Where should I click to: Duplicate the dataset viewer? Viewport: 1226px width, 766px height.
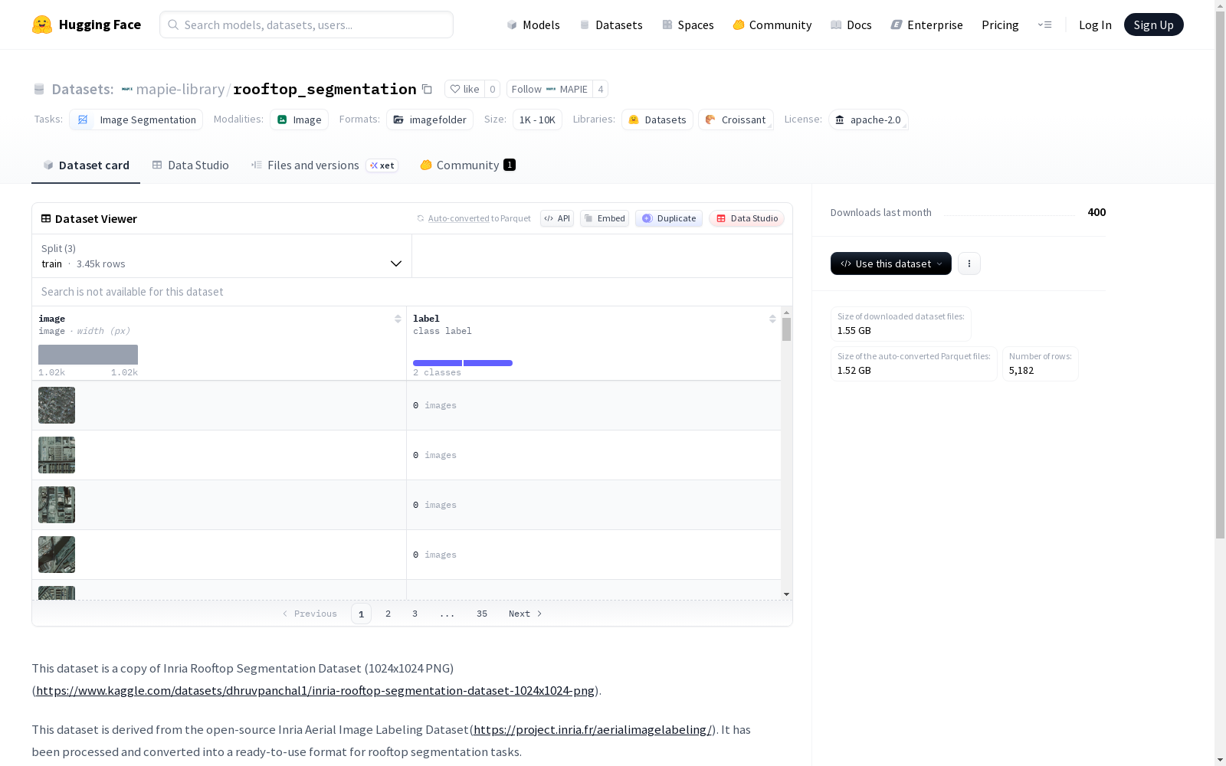(669, 218)
